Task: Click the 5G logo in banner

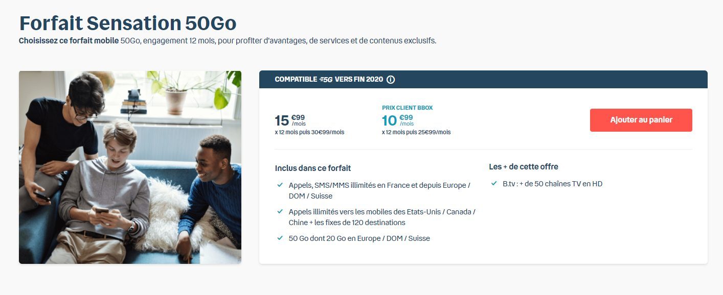Action: pos(326,80)
